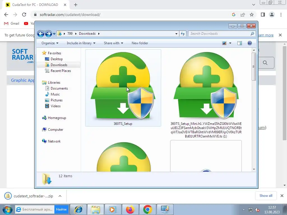Viewport: 287px width, 215px height.
Task: Open Chrome three-dot menu
Action: (281, 15)
